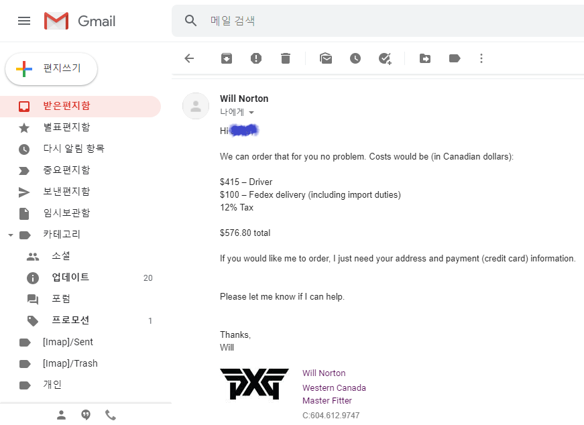Mark the email as unread with the envelope icon
Viewport: 584px width, 425px height.
[x=326, y=58]
